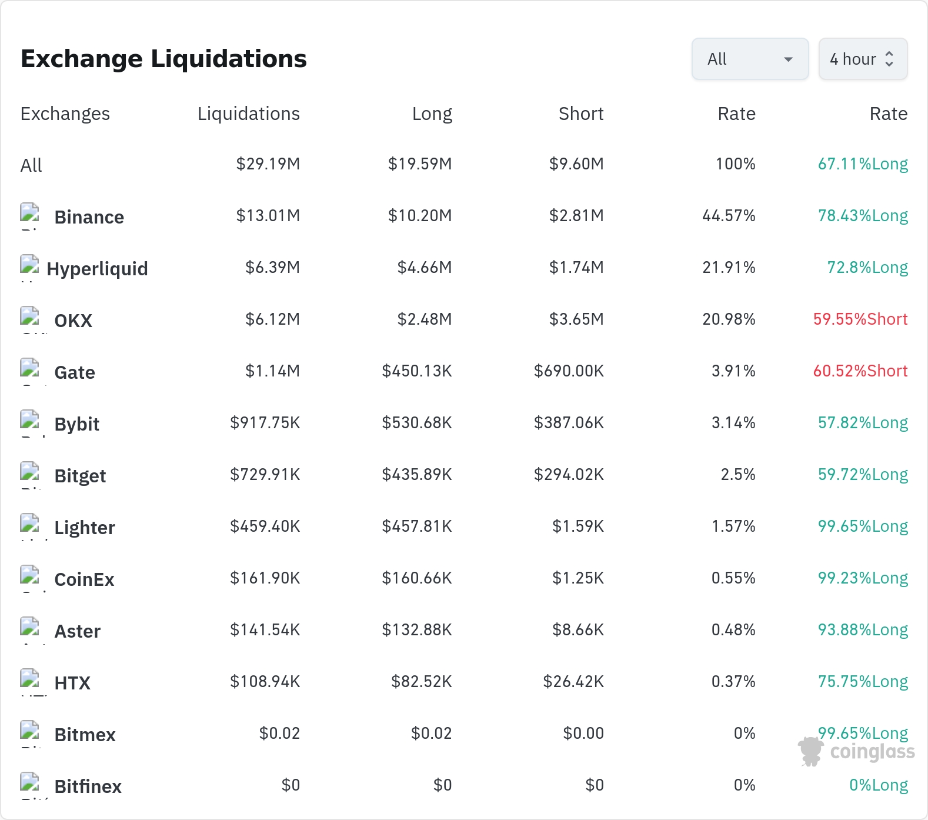Click the coinglass watermark logo
Screen dimensions: 928x820
856,752
